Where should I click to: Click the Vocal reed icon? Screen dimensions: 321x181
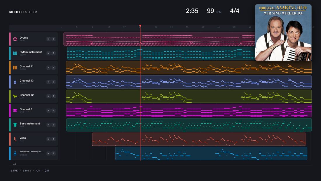(x=15, y=139)
